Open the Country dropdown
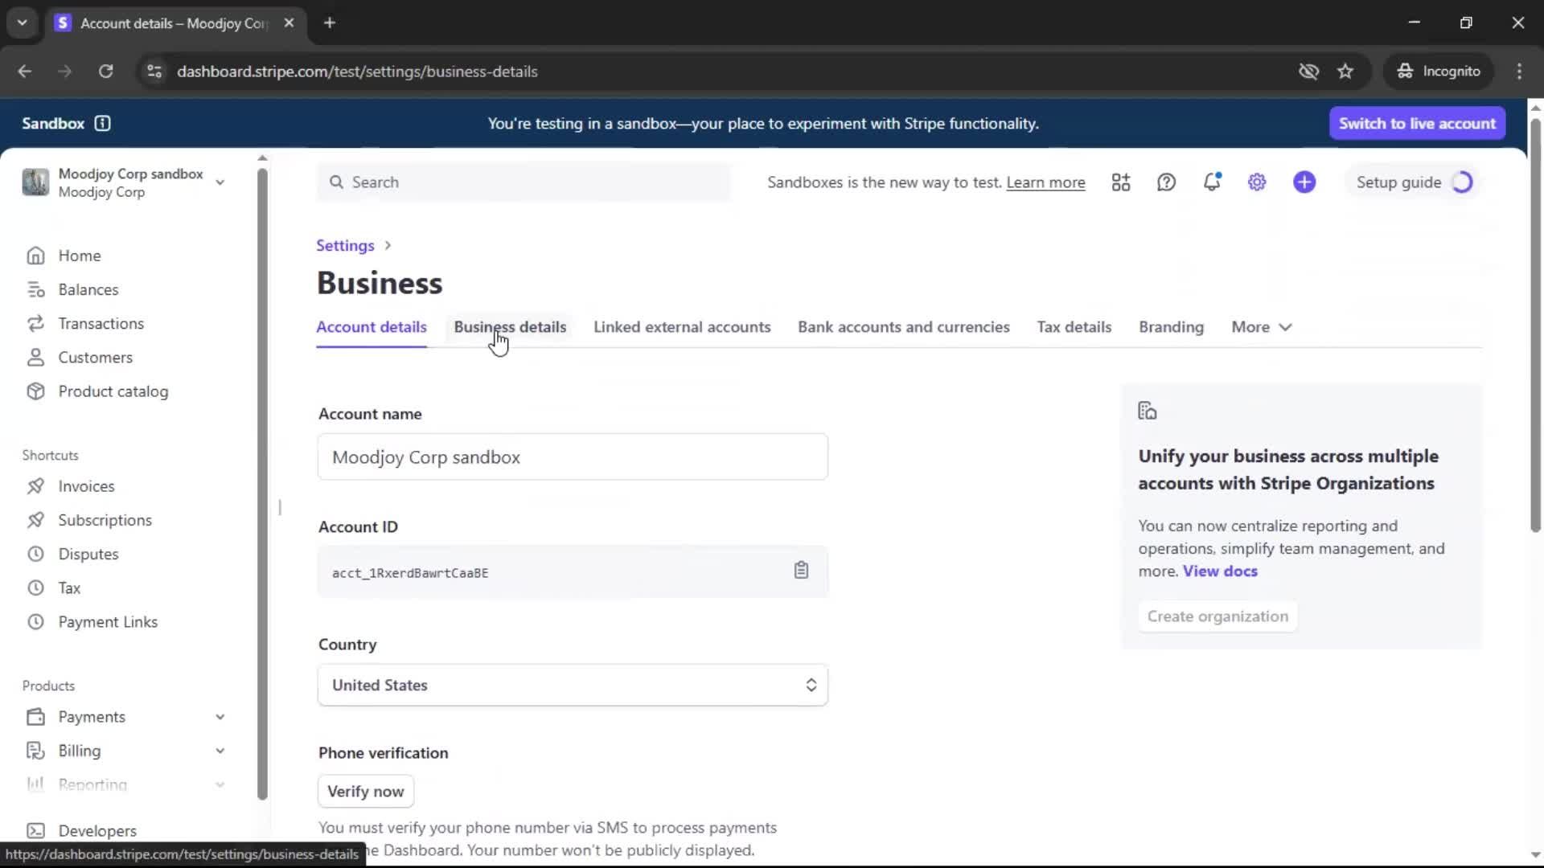Viewport: 1544px width, 868px height. tap(573, 686)
